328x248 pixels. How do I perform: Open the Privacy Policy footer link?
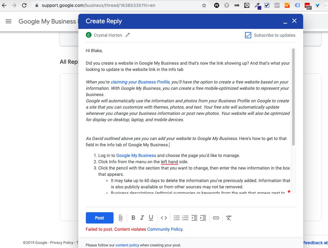coord(62,243)
